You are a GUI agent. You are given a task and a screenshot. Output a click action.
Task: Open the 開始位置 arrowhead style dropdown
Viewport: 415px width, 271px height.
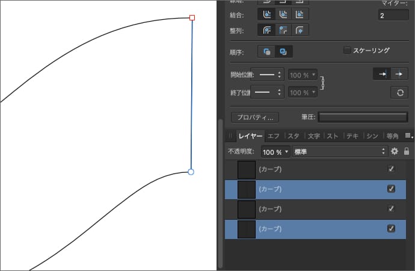[267, 75]
